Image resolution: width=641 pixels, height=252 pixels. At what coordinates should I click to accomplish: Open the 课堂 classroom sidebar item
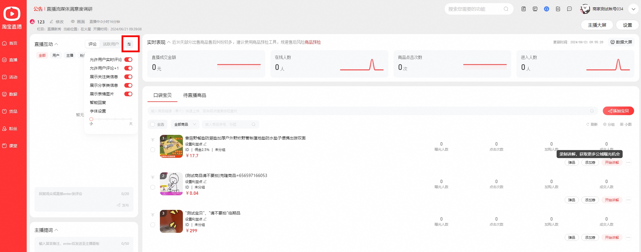[x=10, y=146]
